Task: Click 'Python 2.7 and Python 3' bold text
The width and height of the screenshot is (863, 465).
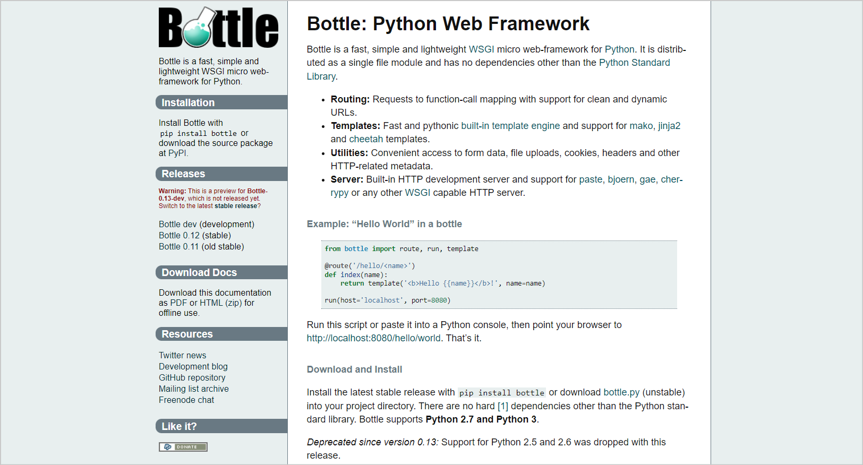Action: pyautogui.click(x=481, y=419)
